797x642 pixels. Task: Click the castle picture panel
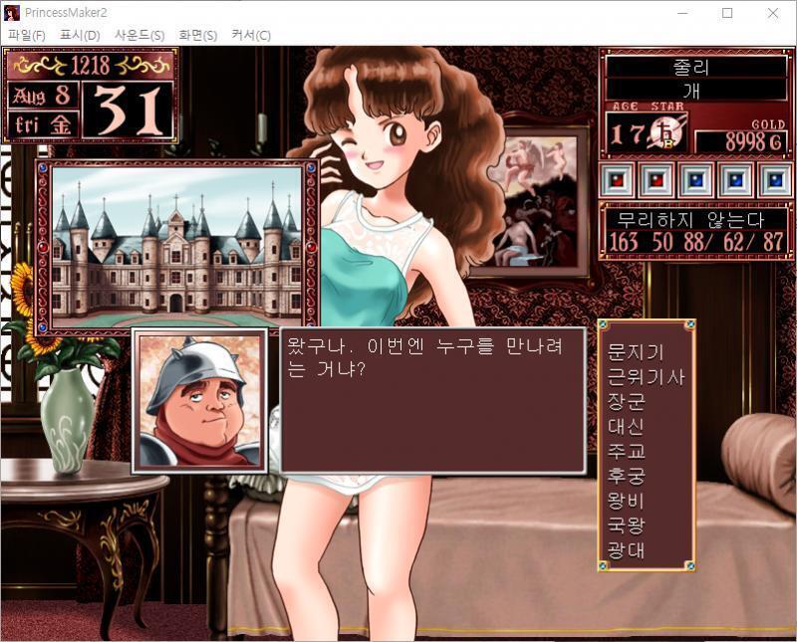point(177,248)
